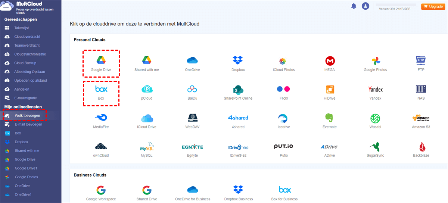The image size is (448, 203).
Task: Connect the Google Drive cloud
Action: pos(101,63)
